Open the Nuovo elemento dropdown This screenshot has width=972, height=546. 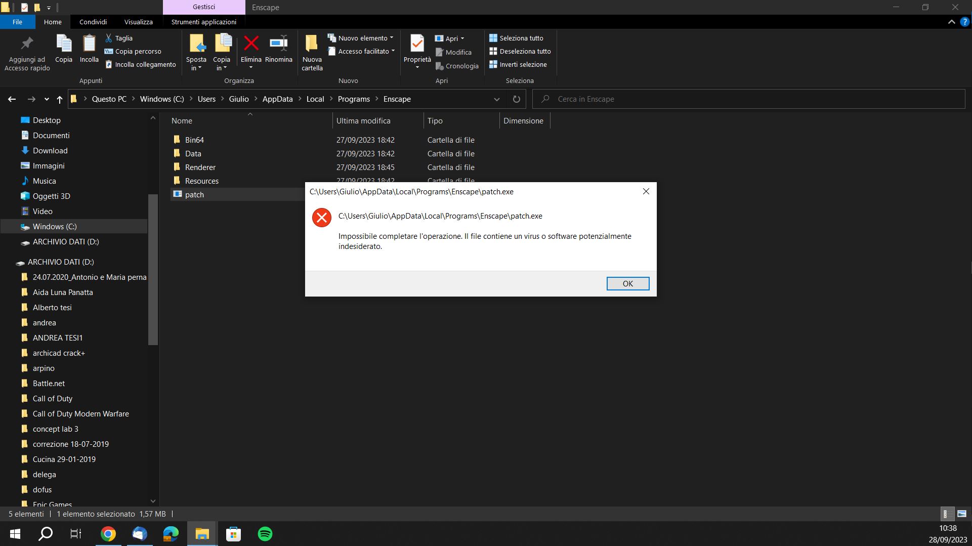tap(361, 38)
